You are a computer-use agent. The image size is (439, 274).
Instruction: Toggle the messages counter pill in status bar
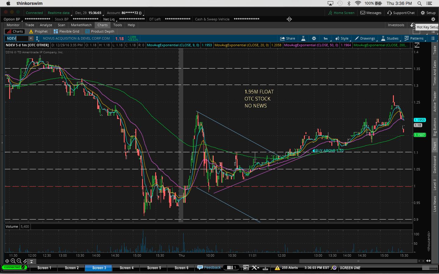[231, 268]
